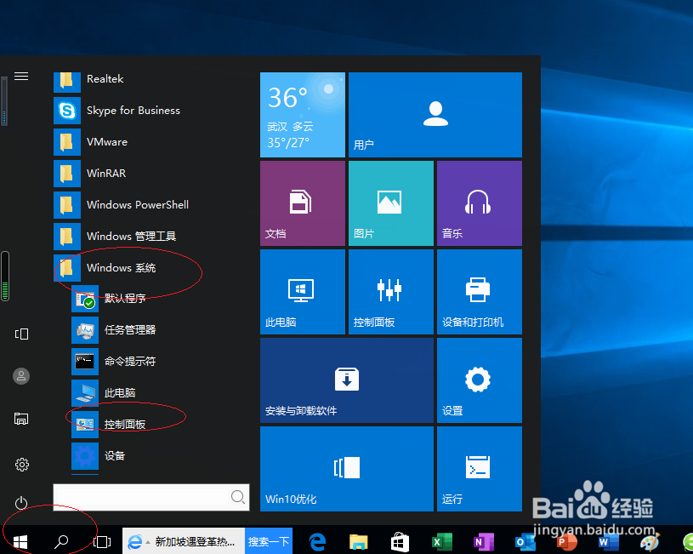The width and height of the screenshot is (693, 554).
Task: Open the 设置 gear tile
Action: pos(479,380)
